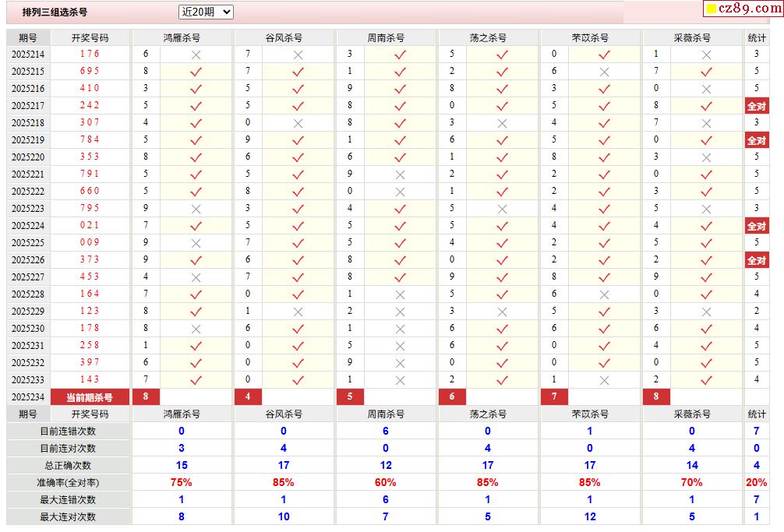Click the check mark for 芣苡杀号 in row 2025219
Viewport: 784px width, 532px height.
(604, 140)
